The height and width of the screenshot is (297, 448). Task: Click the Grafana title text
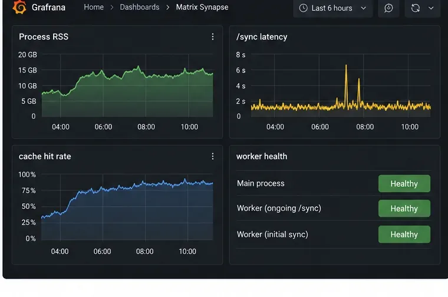click(48, 7)
